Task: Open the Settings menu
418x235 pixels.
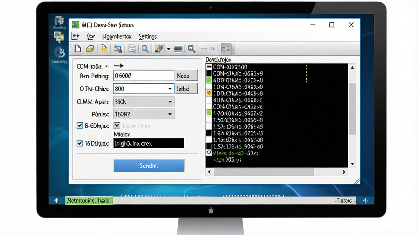Action: (x=148, y=36)
